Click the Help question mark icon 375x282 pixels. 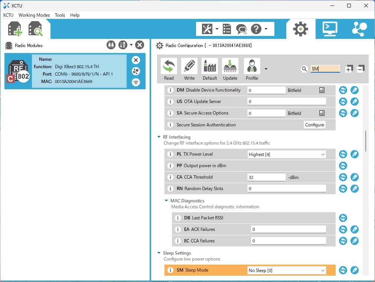point(256,29)
